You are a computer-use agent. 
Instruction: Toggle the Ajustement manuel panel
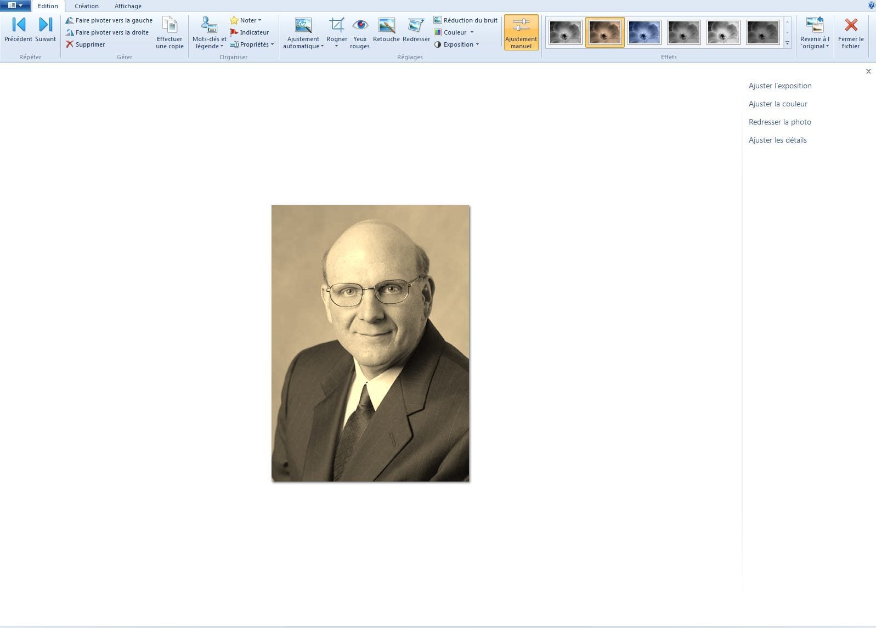coord(521,33)
